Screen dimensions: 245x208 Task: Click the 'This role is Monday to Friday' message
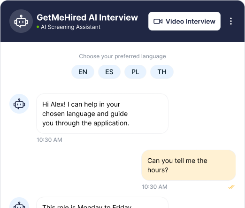(102, 202)
